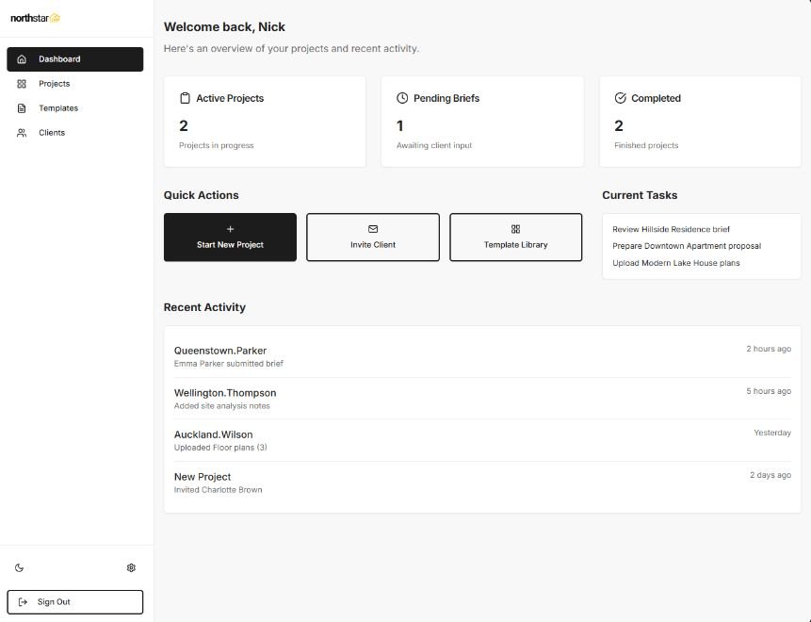The image size is (811, 622).
Task: Open Auckland.Wilson activity entry
Action: tap(482, 440)
